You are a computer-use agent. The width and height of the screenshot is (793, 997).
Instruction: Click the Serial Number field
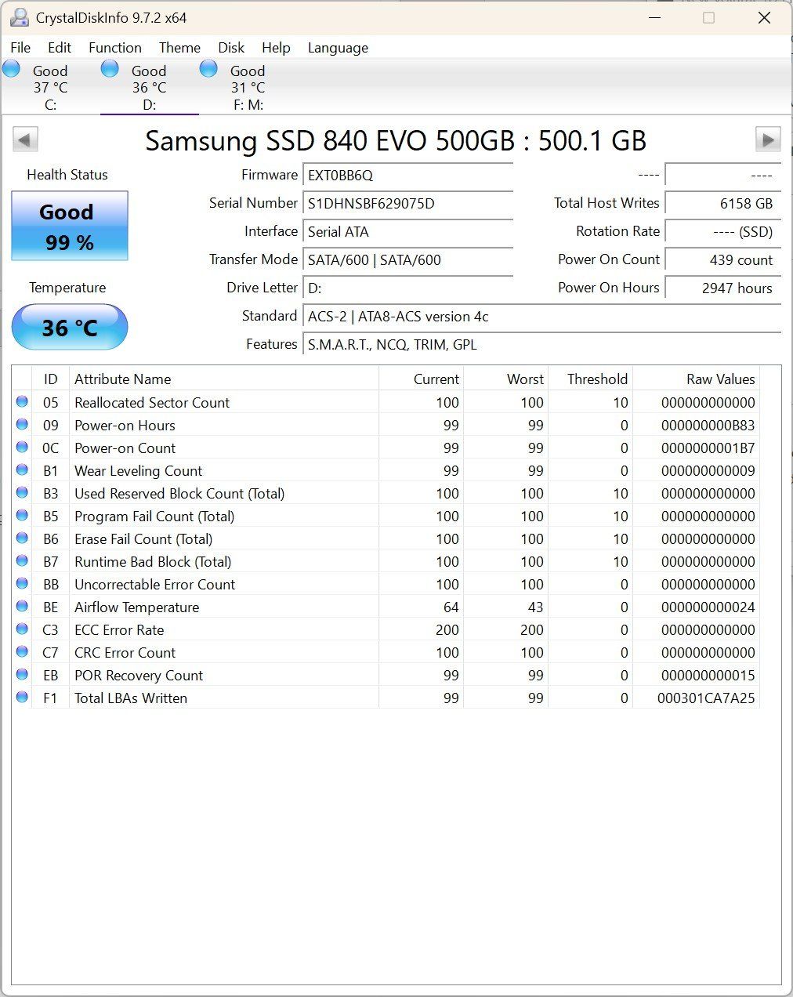coord(408,204)
